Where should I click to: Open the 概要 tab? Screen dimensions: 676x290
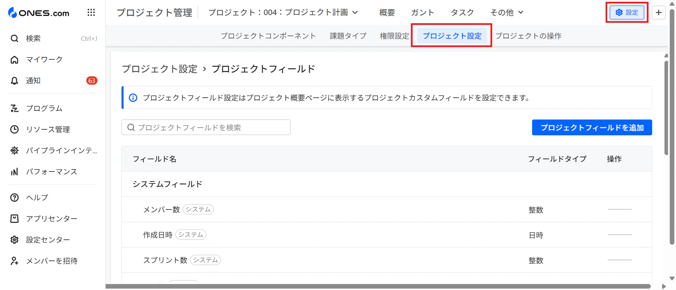pyautogui.click(x=387, y=13)
